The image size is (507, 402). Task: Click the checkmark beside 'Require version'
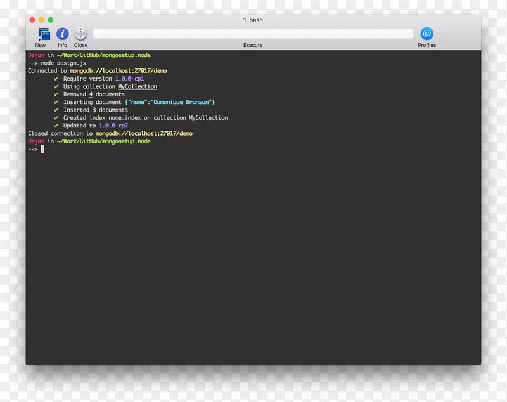click(56, 79)
